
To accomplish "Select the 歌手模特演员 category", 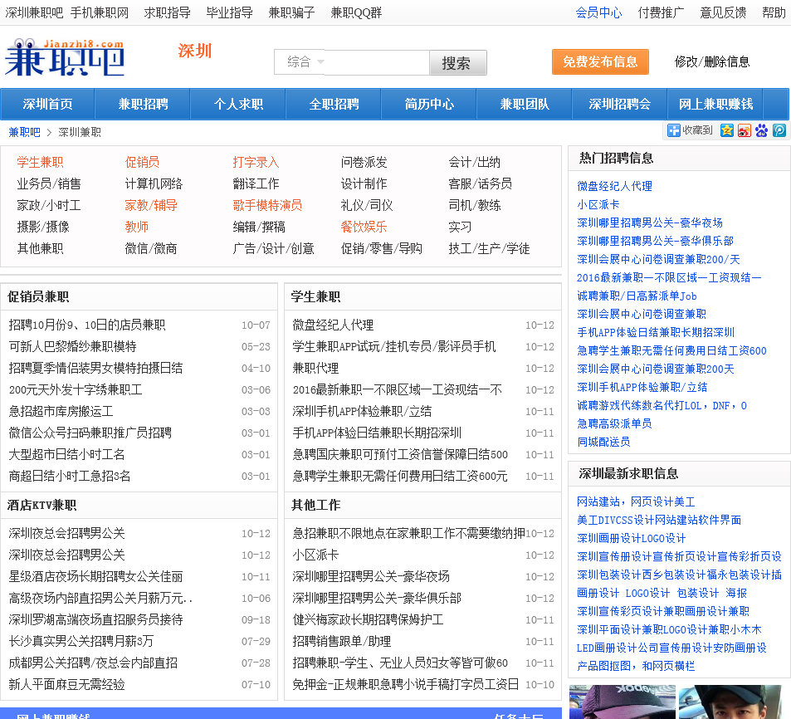I will pos(267,205).
